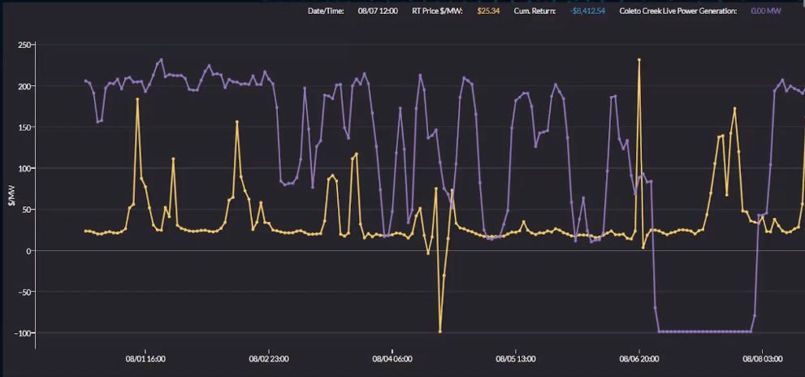The height and width of the screenshot is (377, 805).
Task: Click the Coleto Creek Live Power Generation label
Action: pos(678,11)
